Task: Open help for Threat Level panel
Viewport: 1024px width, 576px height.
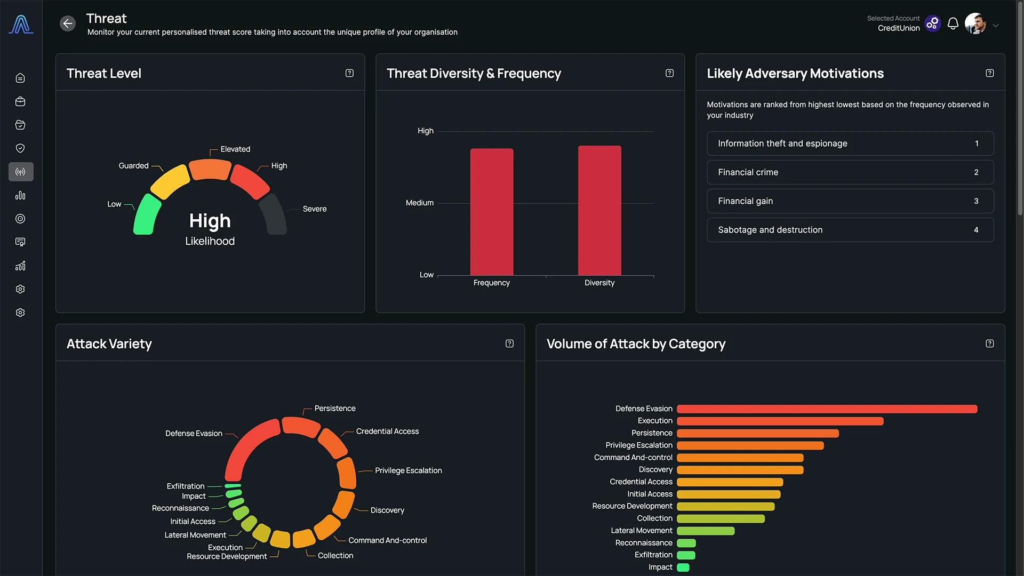Action: coord(349,73)
